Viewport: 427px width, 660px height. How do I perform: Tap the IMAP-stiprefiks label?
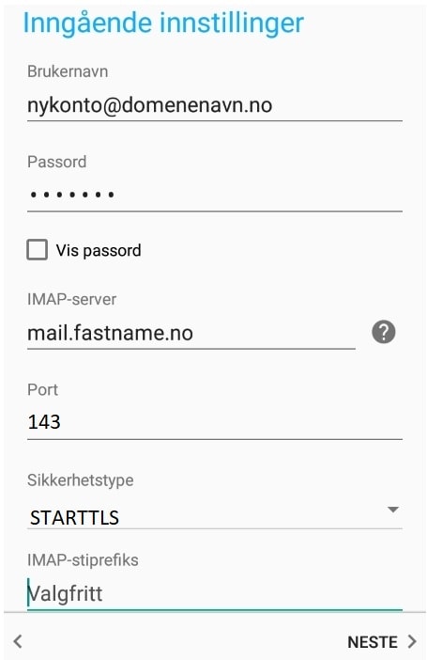[x=83, y=560]
